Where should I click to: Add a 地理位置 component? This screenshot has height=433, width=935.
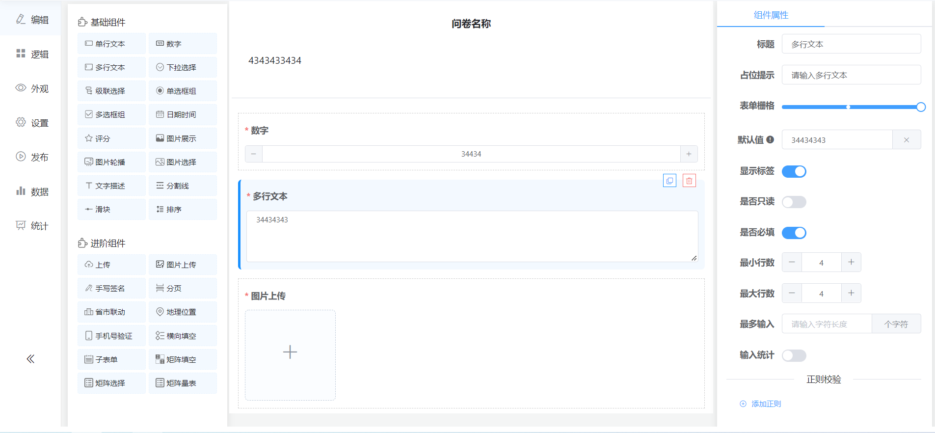(183, 312)
